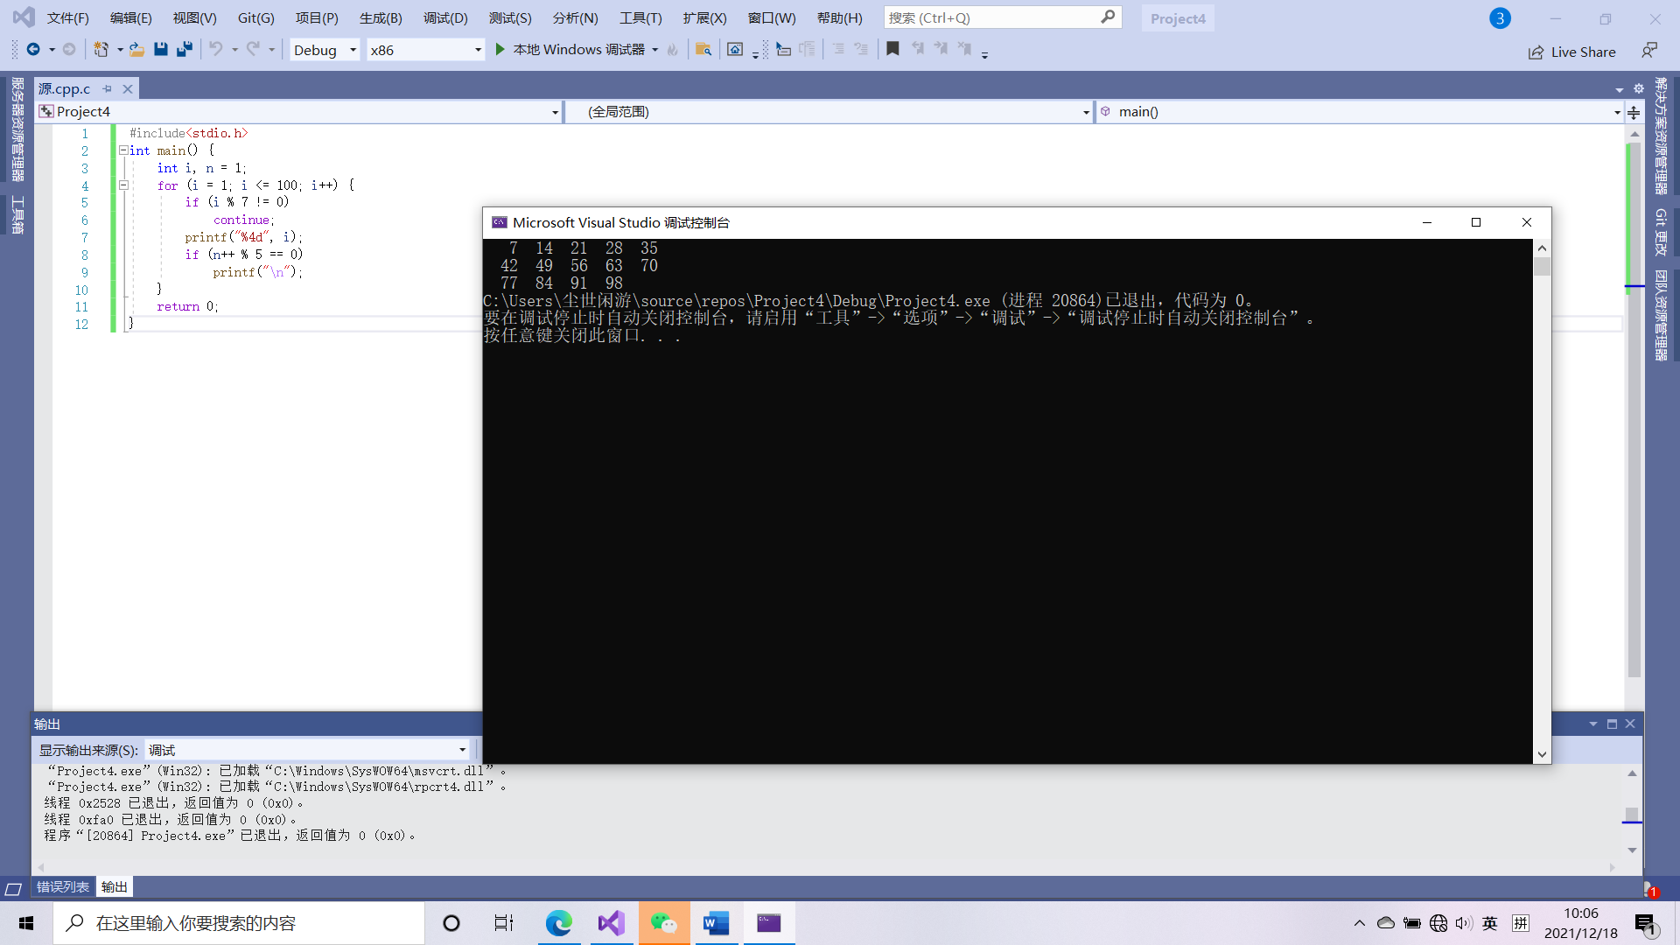Click the Save All toolbar icon
Image resolution: width=1680 pixels, height=945 pixels.
(184, 50)
